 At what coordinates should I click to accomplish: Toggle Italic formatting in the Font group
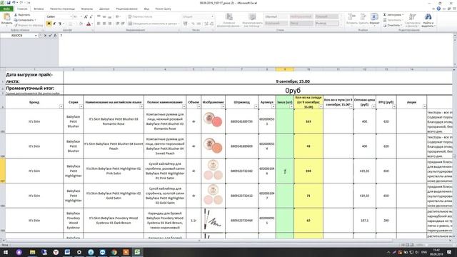54,24
